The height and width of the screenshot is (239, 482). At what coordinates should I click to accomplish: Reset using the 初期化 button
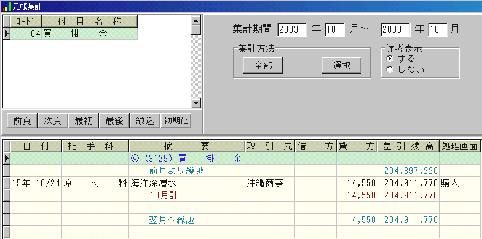click(176, 120)
